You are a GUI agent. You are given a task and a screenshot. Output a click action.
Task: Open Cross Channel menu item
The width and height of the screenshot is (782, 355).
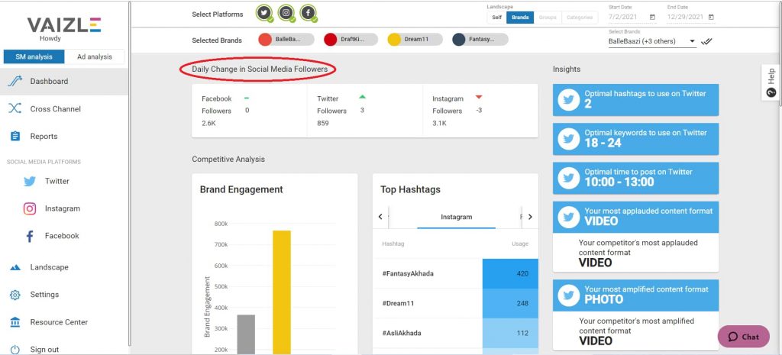pyautogui.click(x=64, y=108)
